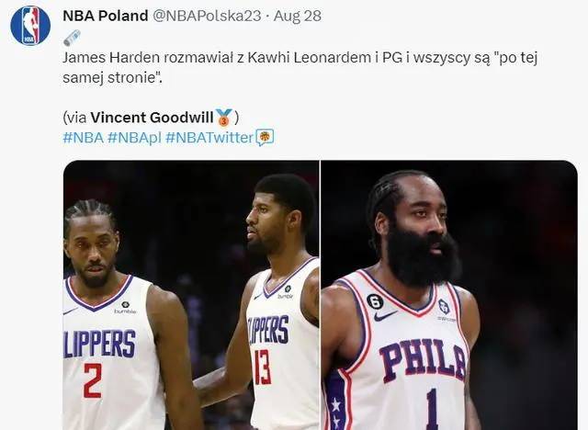The width and height of the screenshot is (588, 430).
Task: Click the NBA Poland display name
Action: [106, 16]
